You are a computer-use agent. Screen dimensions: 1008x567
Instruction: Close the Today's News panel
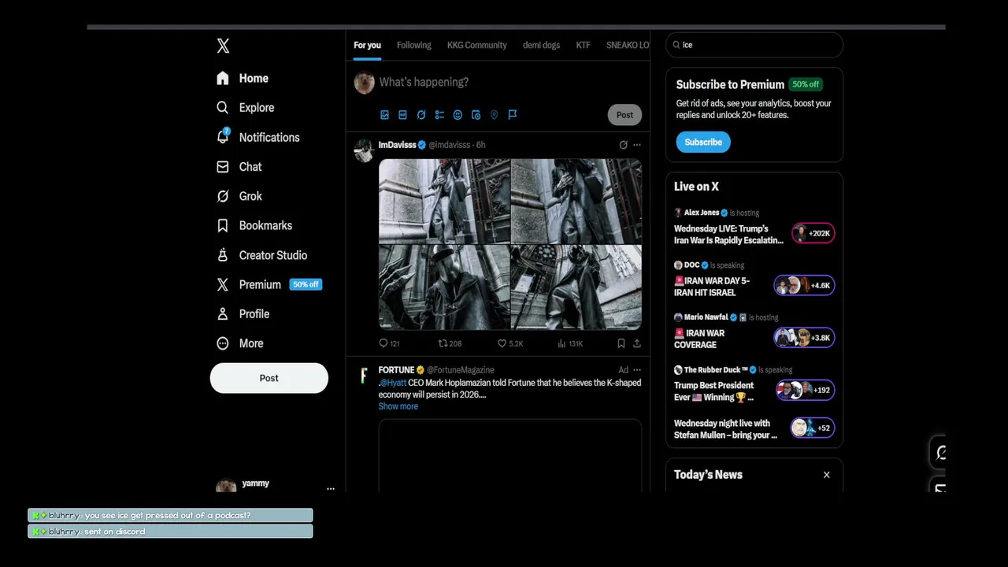click(x=827, y=475)
